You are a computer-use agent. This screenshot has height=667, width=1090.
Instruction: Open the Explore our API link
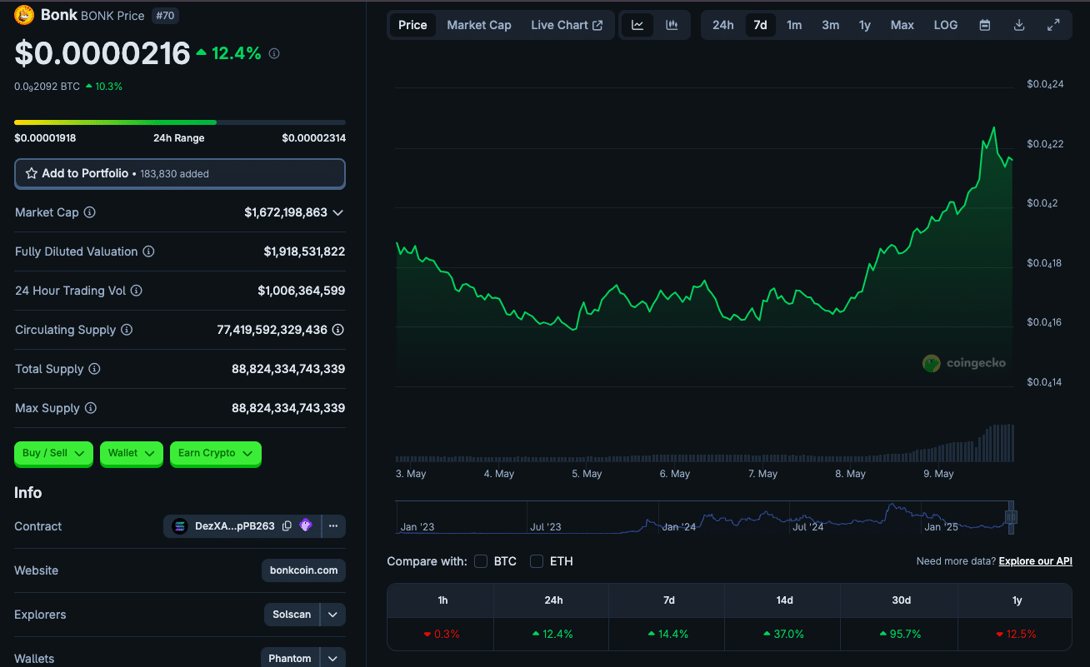tap(1035, 561)
